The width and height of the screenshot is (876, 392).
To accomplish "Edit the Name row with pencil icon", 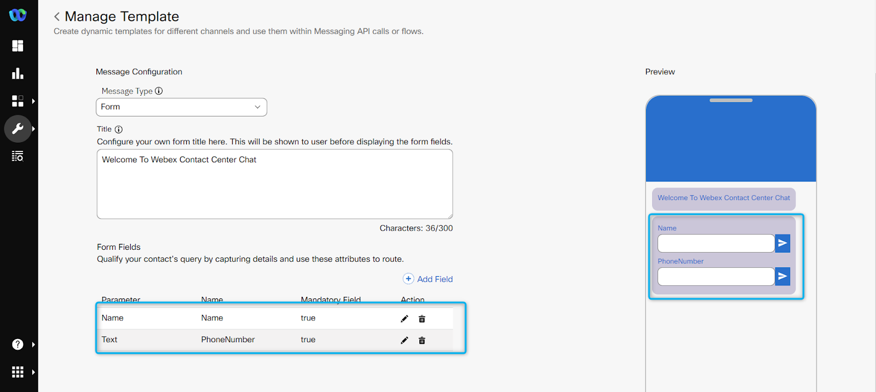I will tap(405, 319).
